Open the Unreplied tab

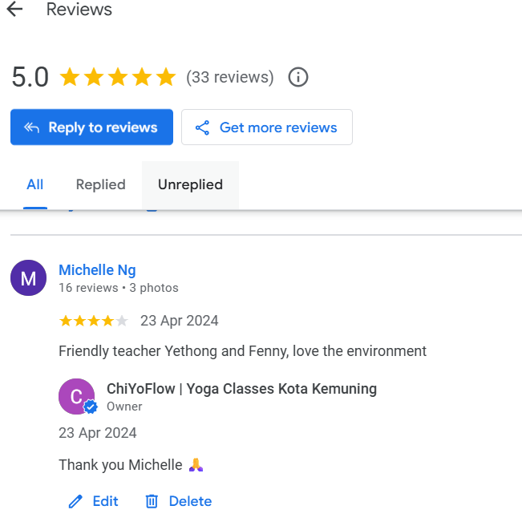pyautogui.click(x=190, y=184)
